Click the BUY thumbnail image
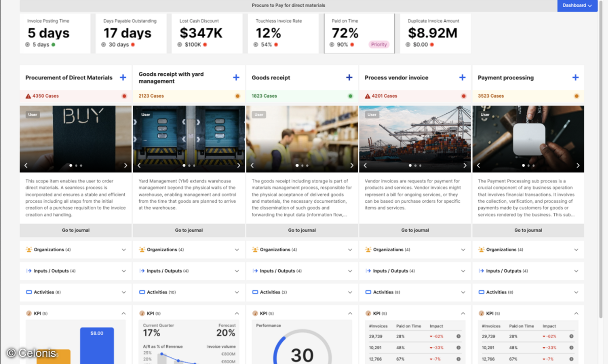 pyautogui.click(x=75, y=139)
